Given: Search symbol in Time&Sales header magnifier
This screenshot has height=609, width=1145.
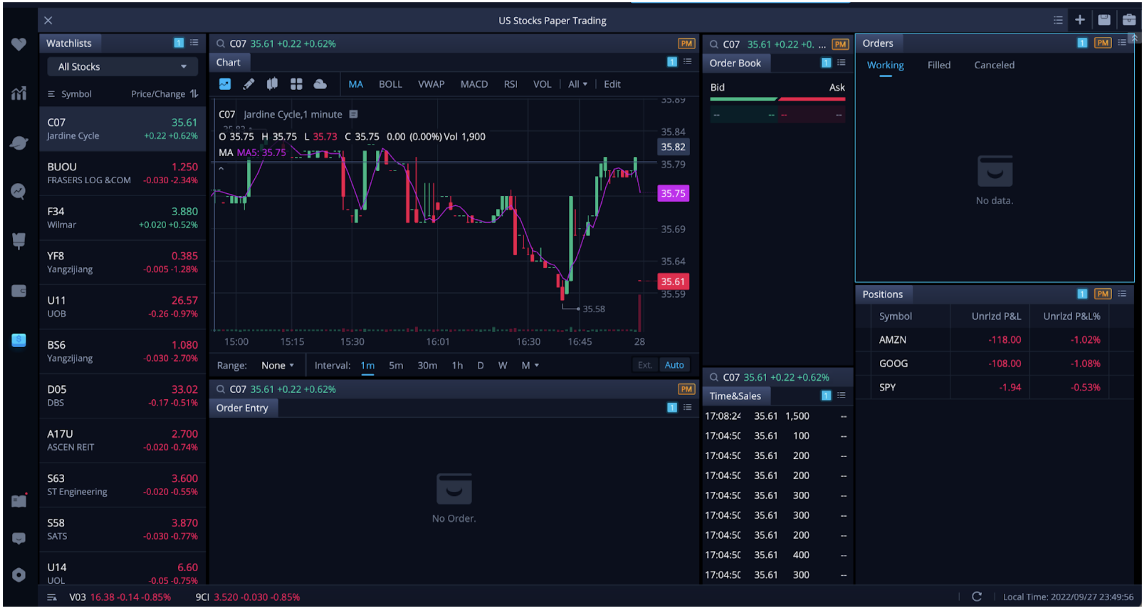Looking at the screenshot, I should 714,377.
